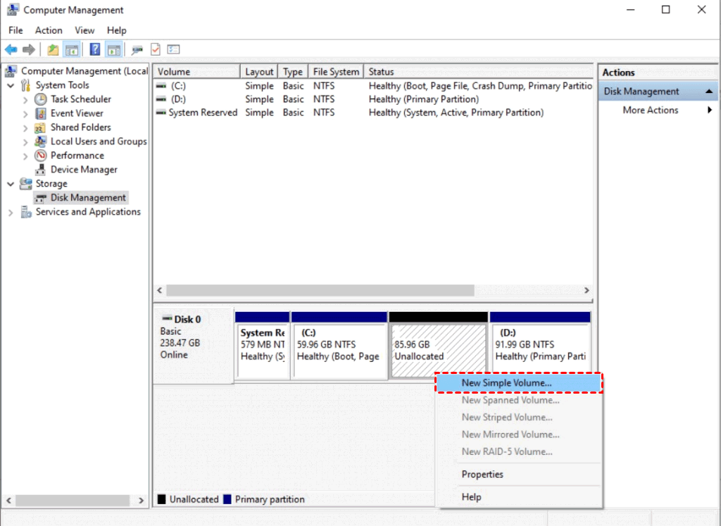Click the Rescan disk magnifier toolbar icon
The width and height of the screenshot is (721, 526).
point(137,49)
